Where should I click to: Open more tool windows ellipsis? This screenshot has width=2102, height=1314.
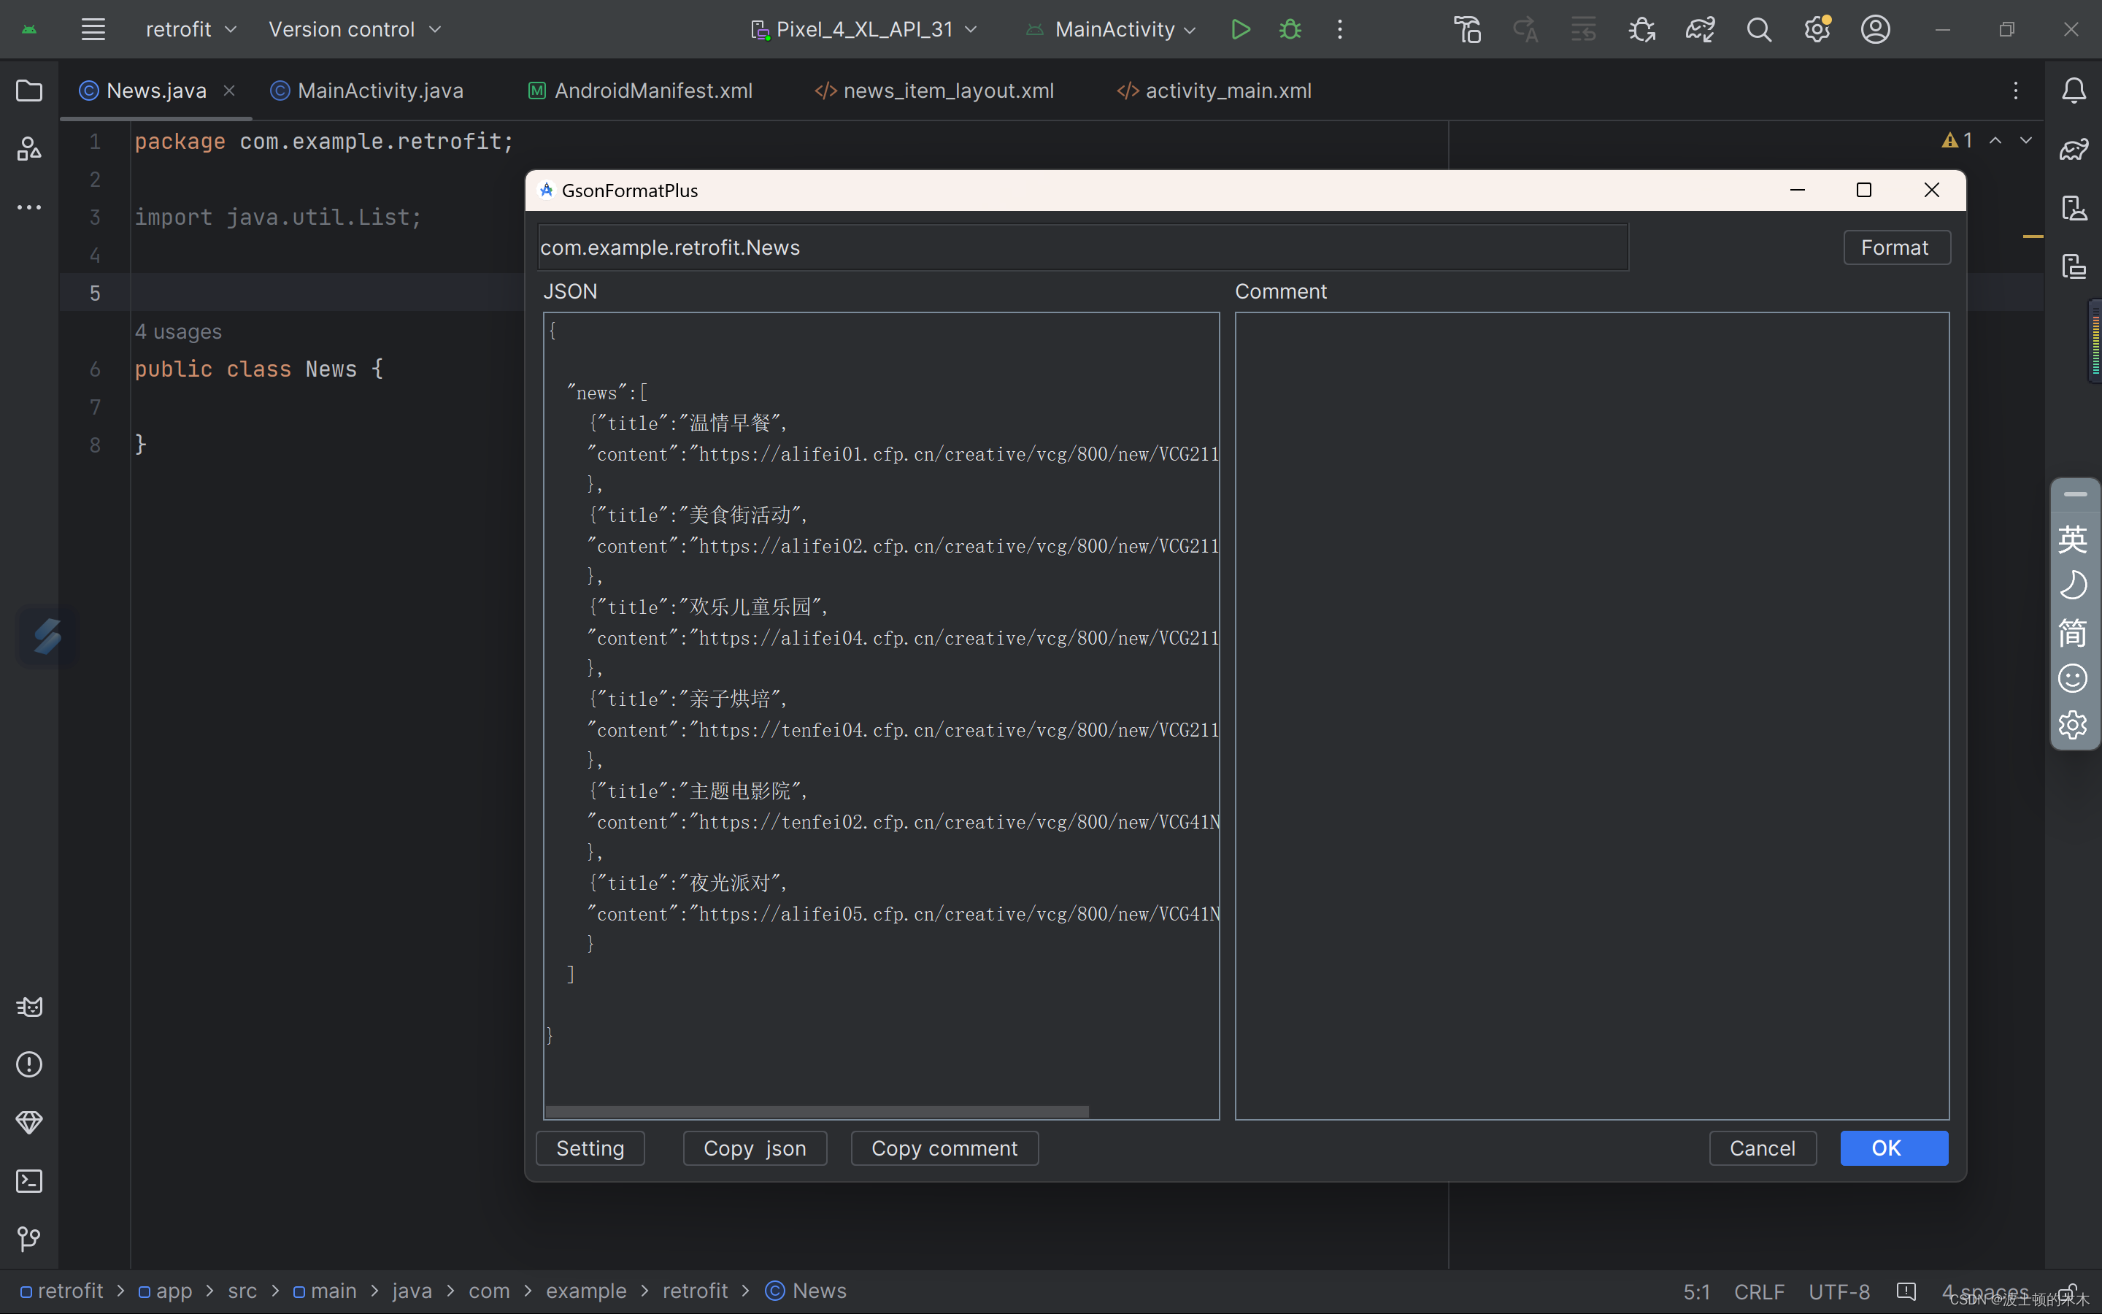(28, 207)
